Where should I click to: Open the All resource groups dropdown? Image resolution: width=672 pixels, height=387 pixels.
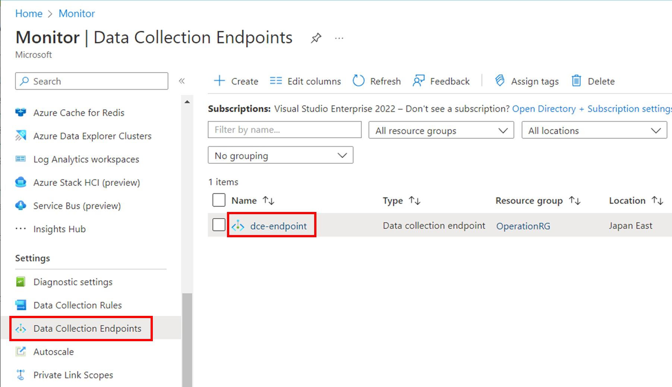coord(441,130)
